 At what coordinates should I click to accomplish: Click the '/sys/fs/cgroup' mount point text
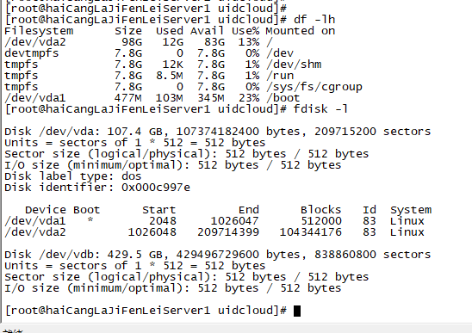click(x=314, y=87)
